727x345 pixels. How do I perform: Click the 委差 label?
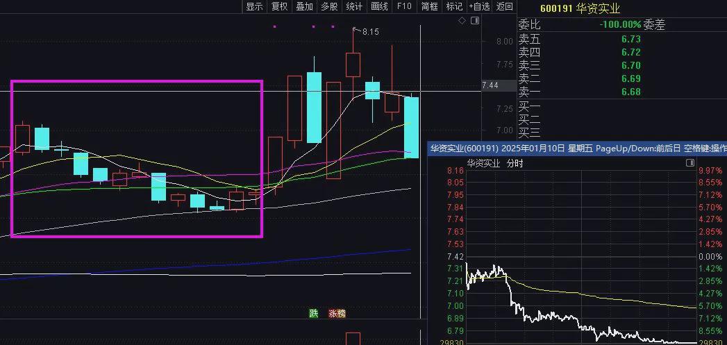(654, 24)
